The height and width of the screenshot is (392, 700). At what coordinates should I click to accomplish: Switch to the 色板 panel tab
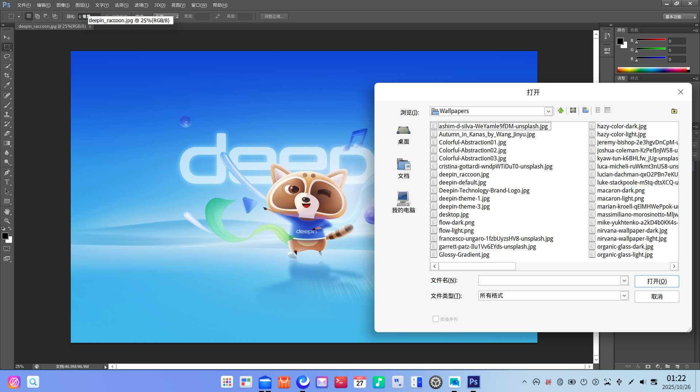(x=634, y=30)
